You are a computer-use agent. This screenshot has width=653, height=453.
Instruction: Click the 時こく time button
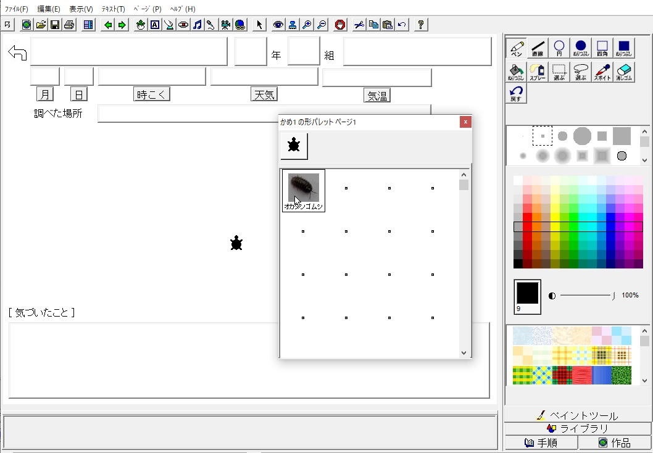[151, 94]
